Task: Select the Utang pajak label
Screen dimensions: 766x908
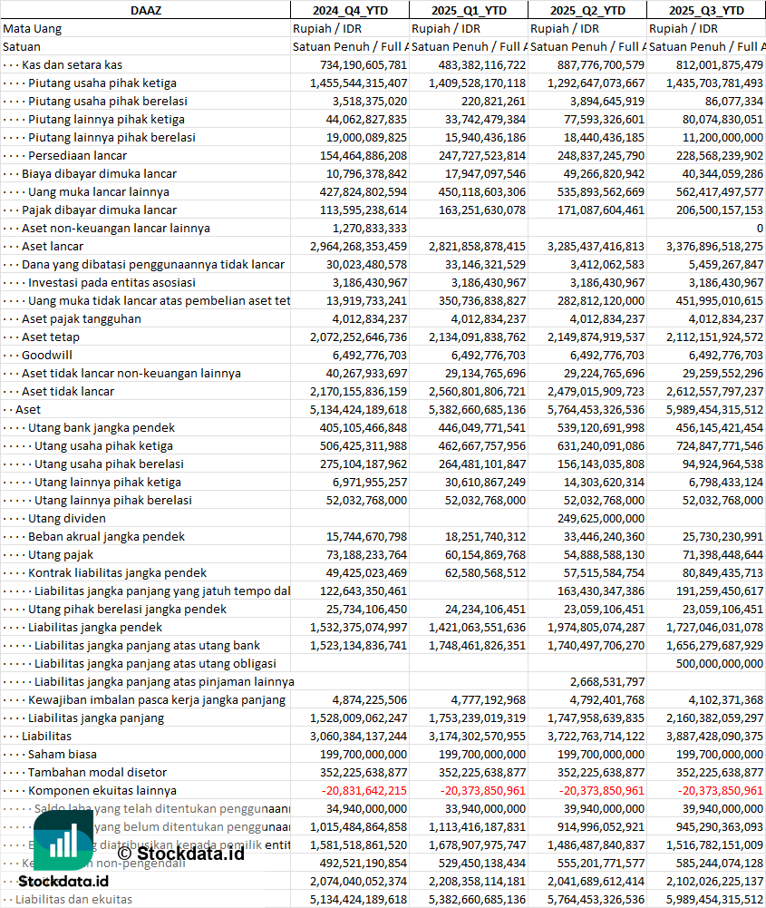Action: (x=61, y=555)
